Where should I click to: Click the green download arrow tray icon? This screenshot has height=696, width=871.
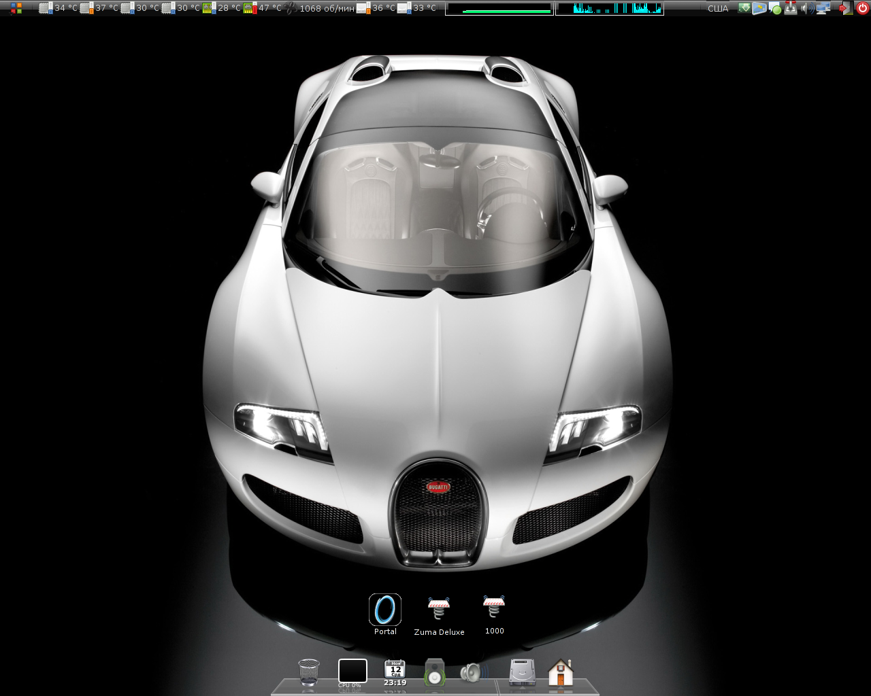tap(744, 8)
